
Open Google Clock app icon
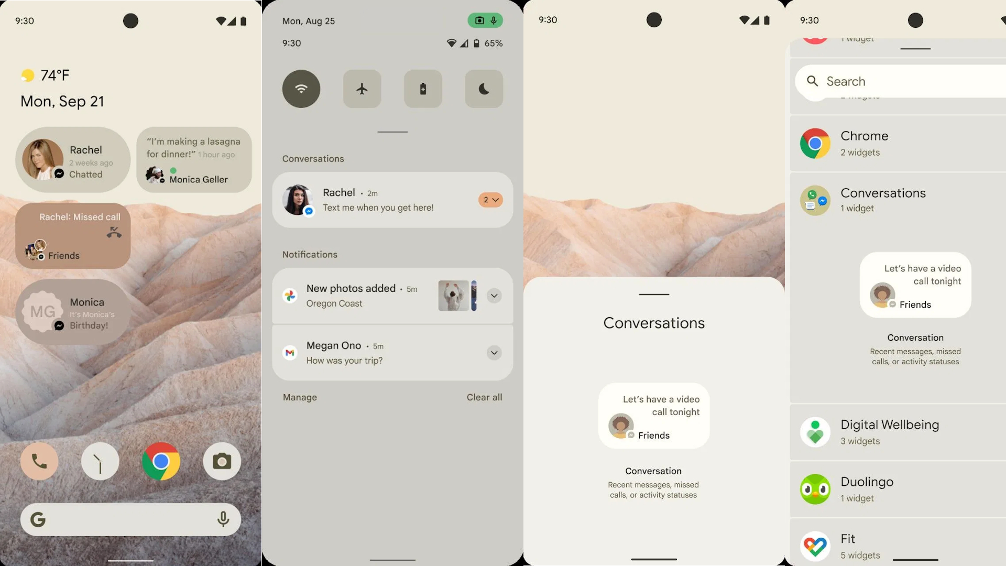[x=100, y=461]
